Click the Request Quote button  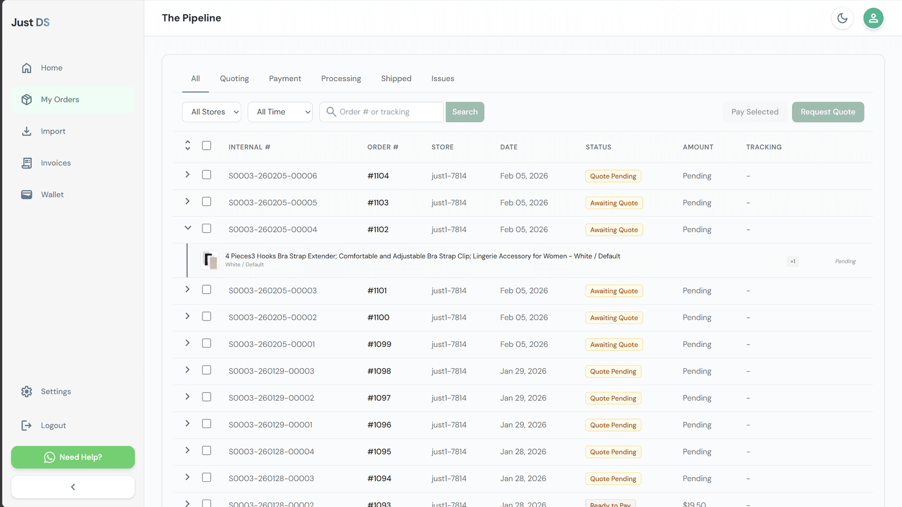828,112
